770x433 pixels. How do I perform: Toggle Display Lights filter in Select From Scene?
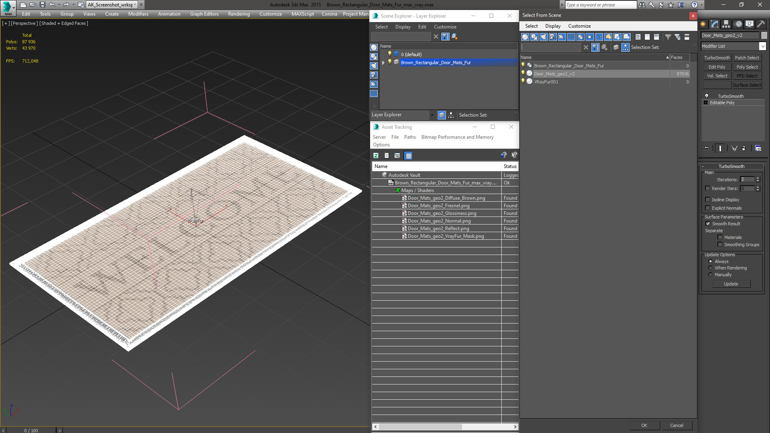click(x=543, y=37)
